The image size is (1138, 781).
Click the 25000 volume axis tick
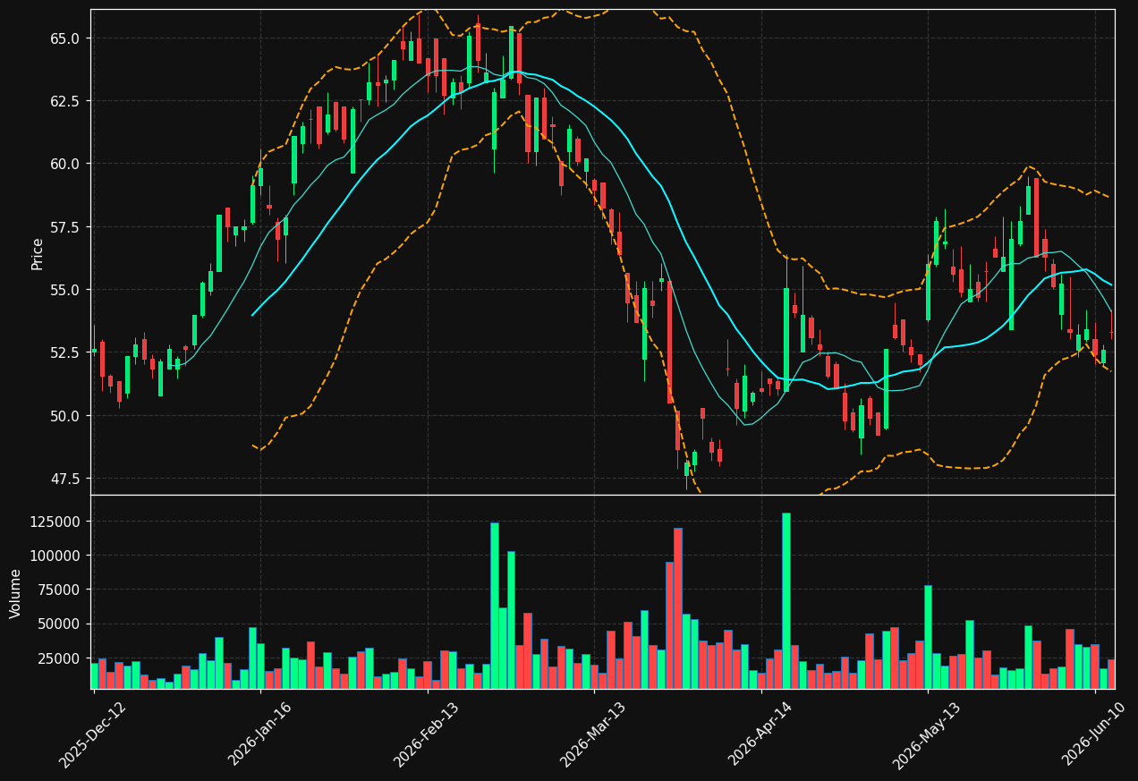click(59, 658)
